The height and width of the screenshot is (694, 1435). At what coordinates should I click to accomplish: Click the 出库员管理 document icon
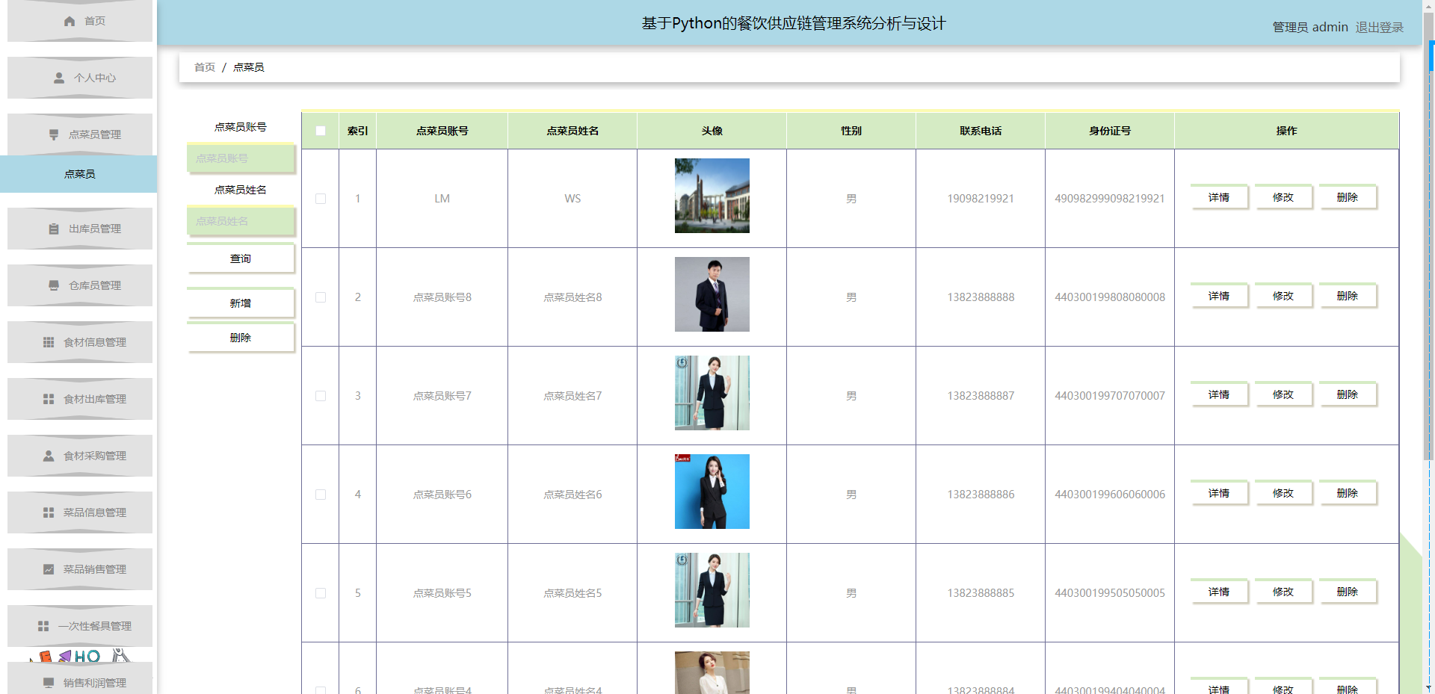click(53, 229)
